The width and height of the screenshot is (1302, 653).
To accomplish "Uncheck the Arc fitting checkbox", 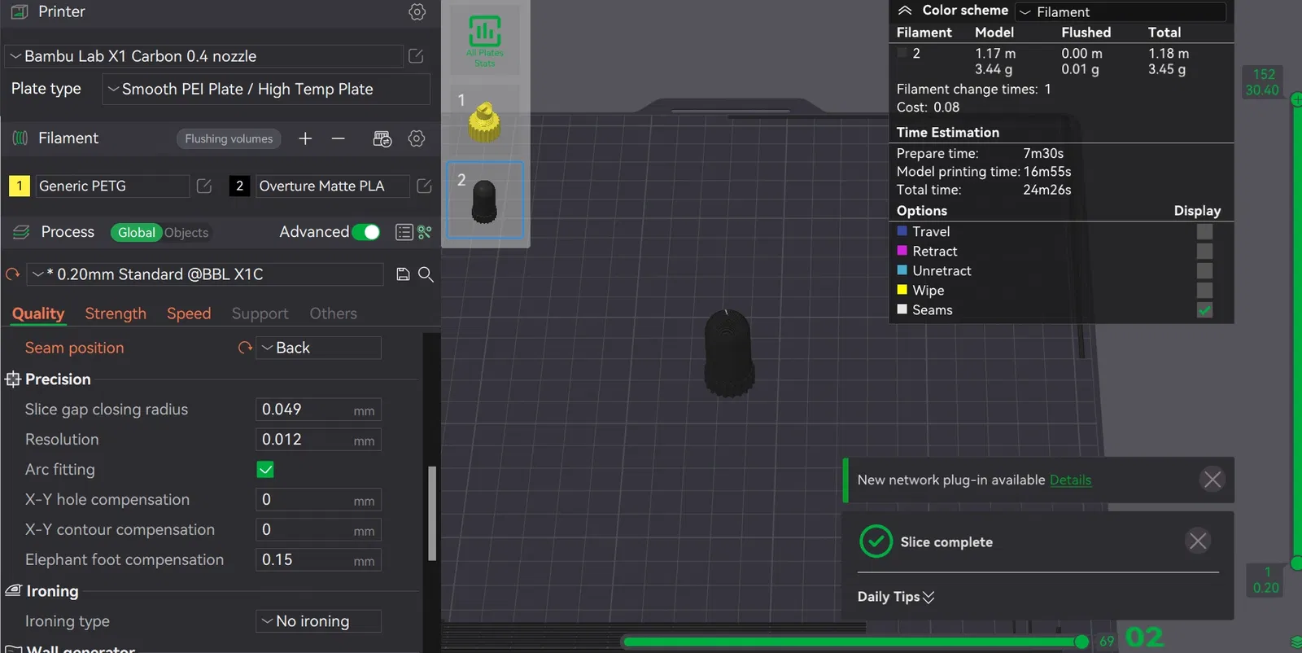I will 265,470.
